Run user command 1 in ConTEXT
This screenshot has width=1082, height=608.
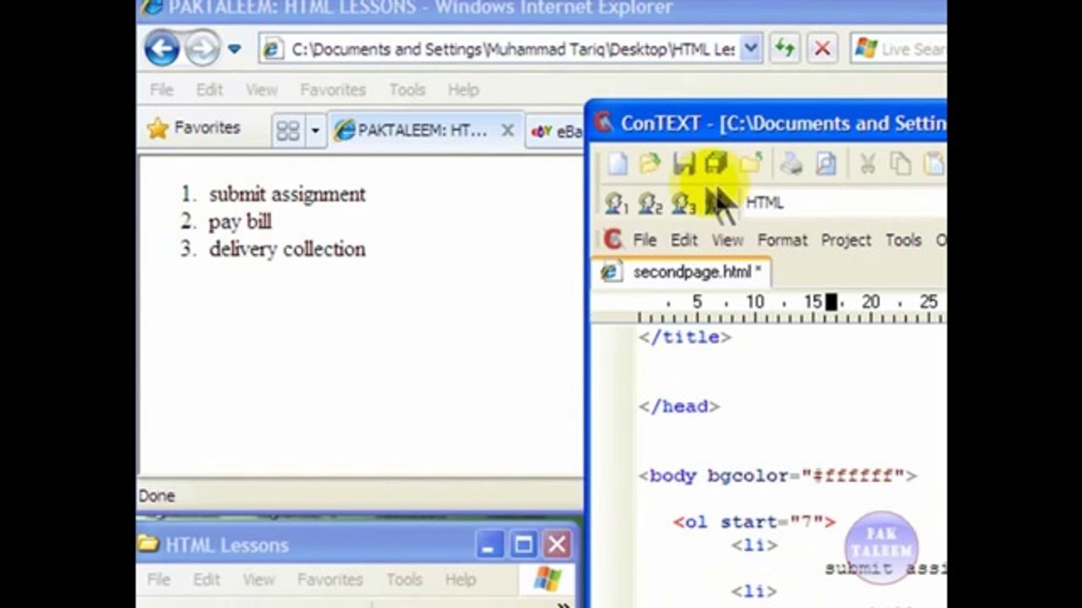pos(616,204)
